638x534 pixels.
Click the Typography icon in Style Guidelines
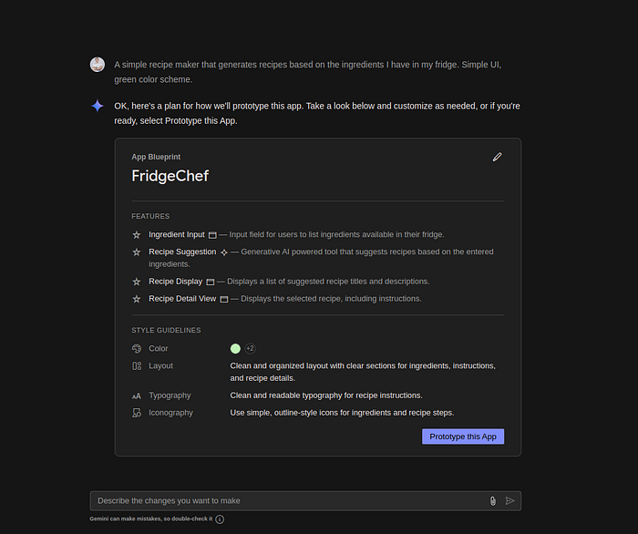(x=137, y=396)
